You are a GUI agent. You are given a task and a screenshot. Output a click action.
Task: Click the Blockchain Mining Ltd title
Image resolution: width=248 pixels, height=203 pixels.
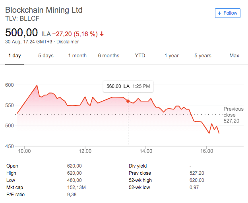tap(44, 10)
